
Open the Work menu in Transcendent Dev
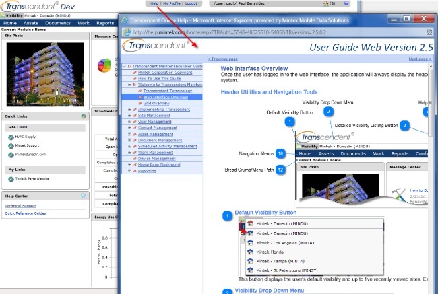click(84, 23)
